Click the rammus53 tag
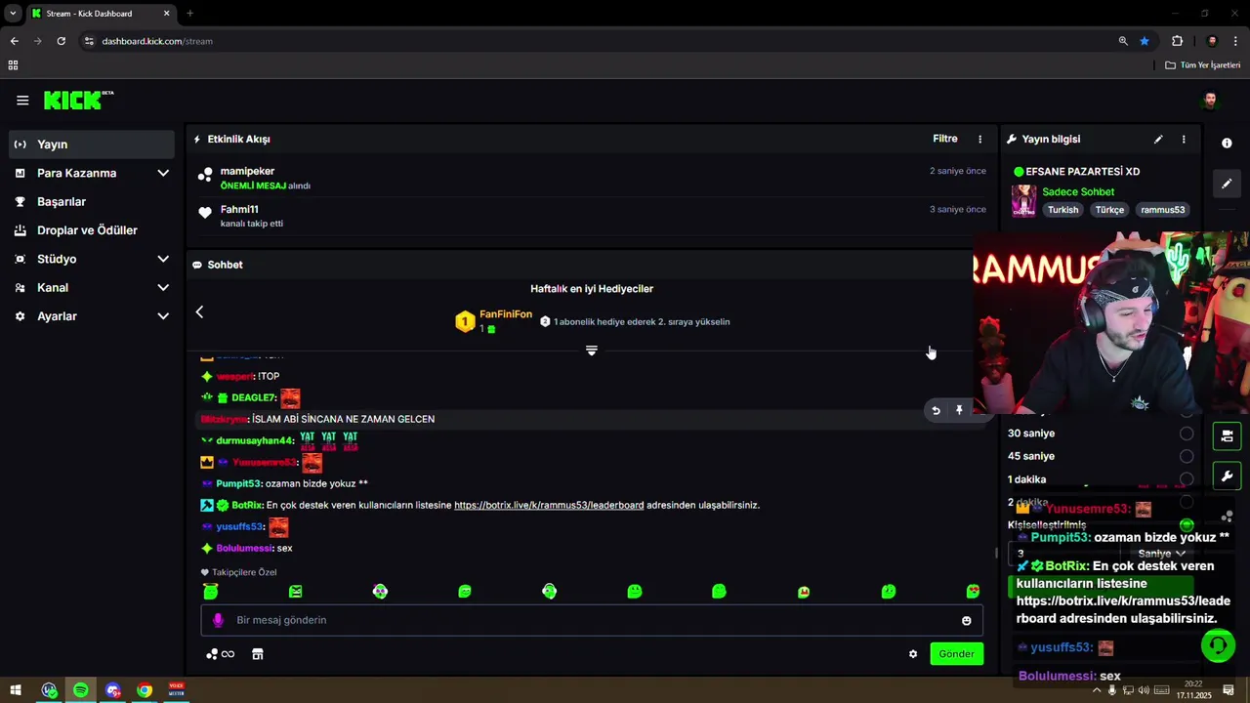Viewport: 1250px width, 703px height. tap(1163, 210)
